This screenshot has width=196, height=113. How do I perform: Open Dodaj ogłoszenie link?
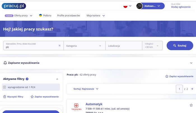[x=181, y=7]
